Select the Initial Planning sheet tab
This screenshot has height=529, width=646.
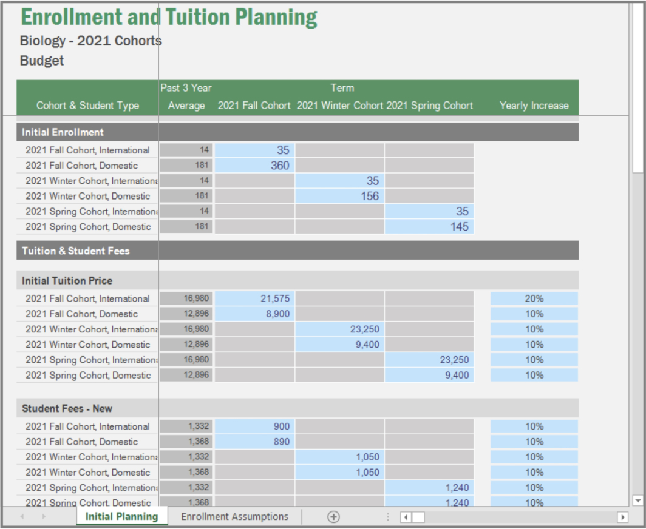click(x=121, y=517)
